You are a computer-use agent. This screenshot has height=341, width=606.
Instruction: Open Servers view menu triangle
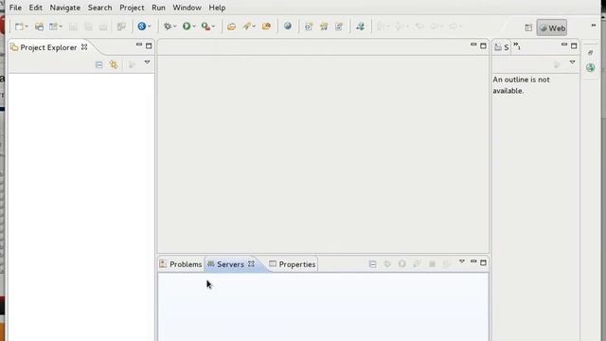click(462, 261)
